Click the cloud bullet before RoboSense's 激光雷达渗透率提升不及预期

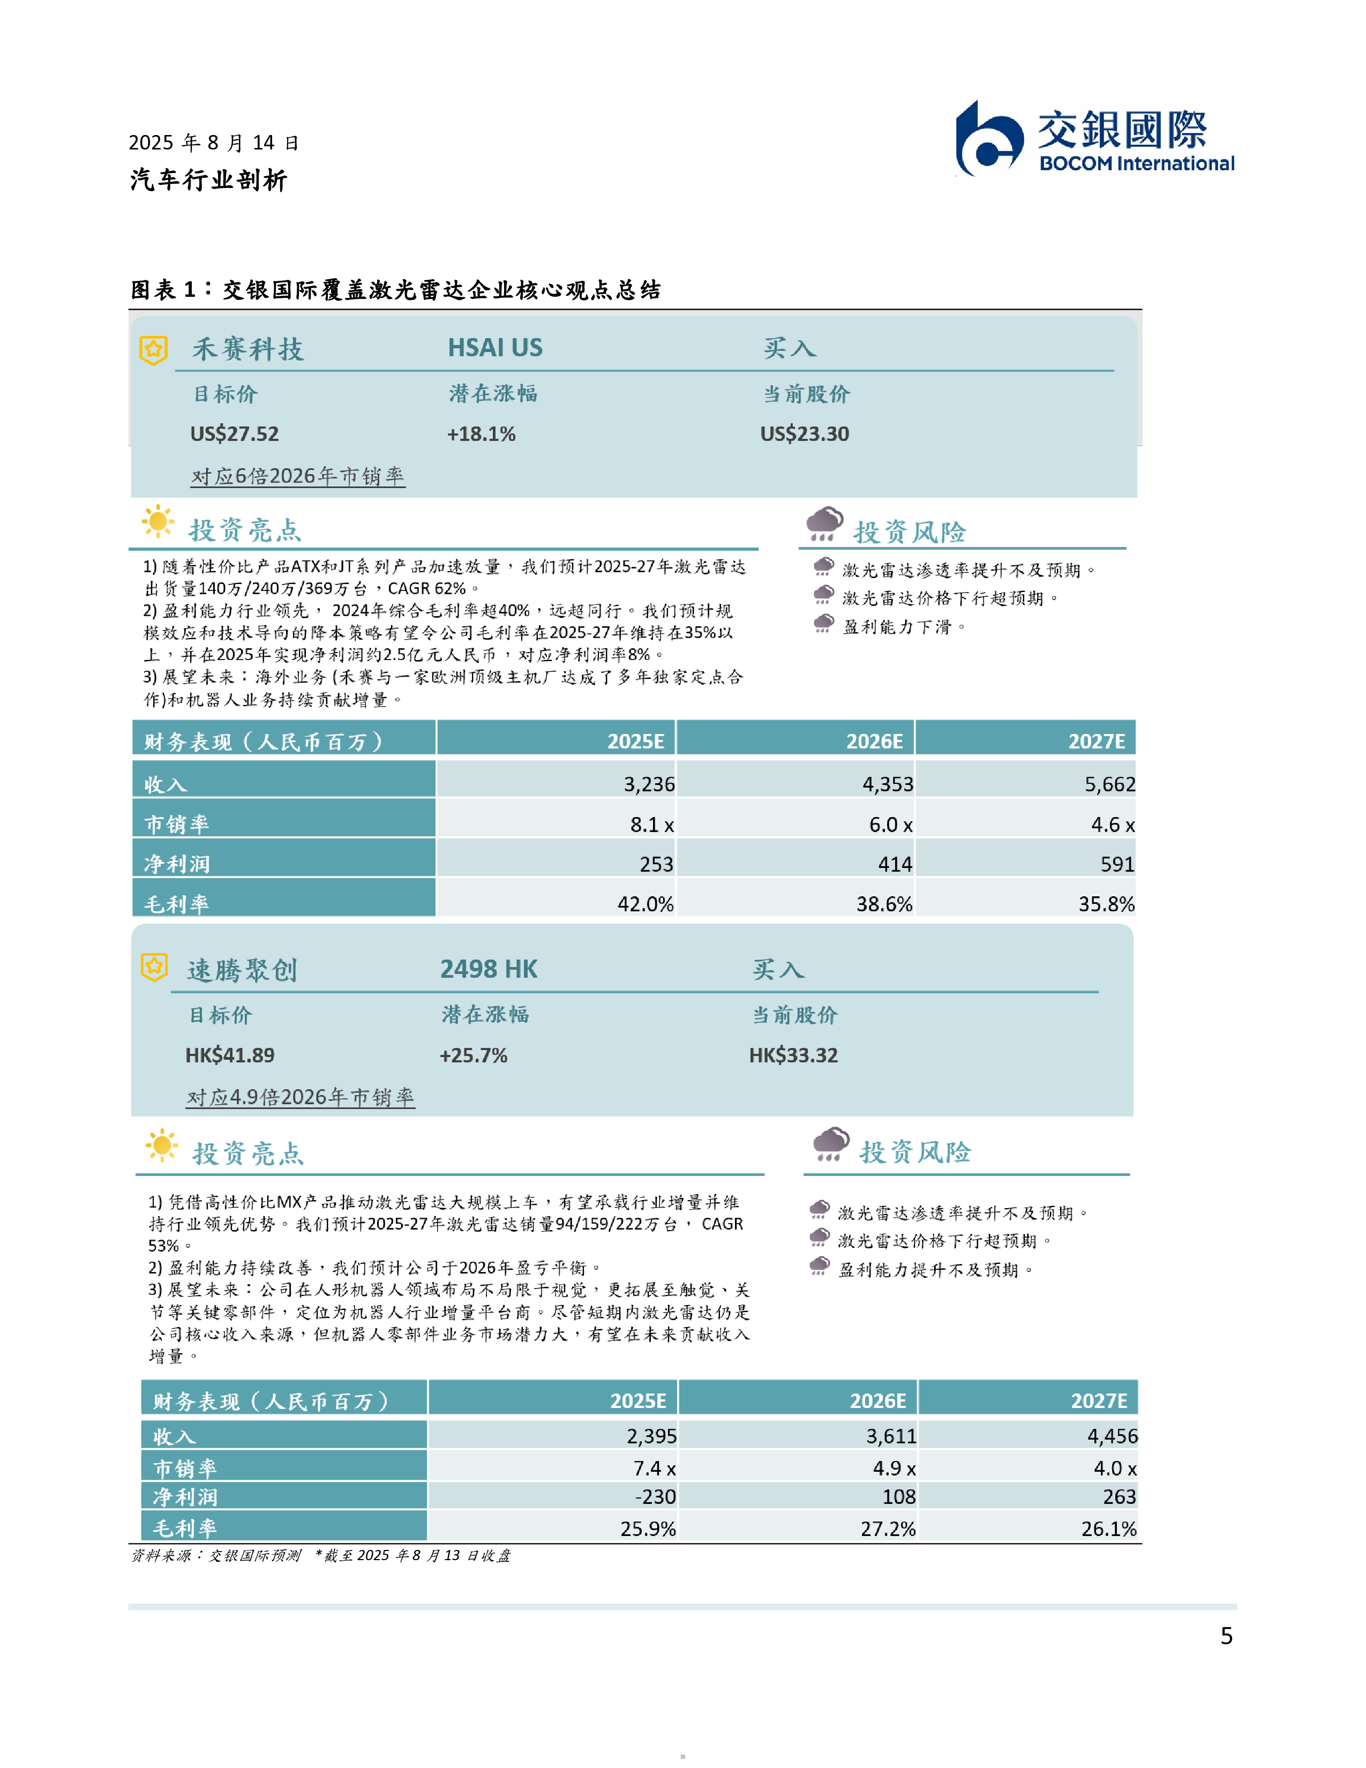[x=820, y=1210]
